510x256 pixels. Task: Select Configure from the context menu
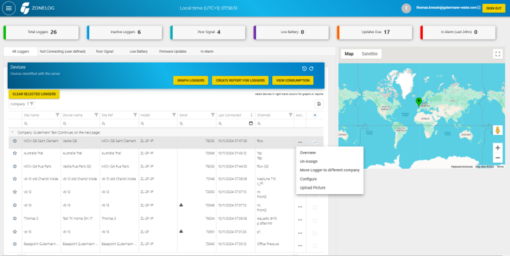tap(308, 179)
